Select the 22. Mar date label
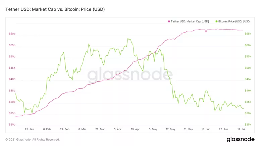 [100, 129]
